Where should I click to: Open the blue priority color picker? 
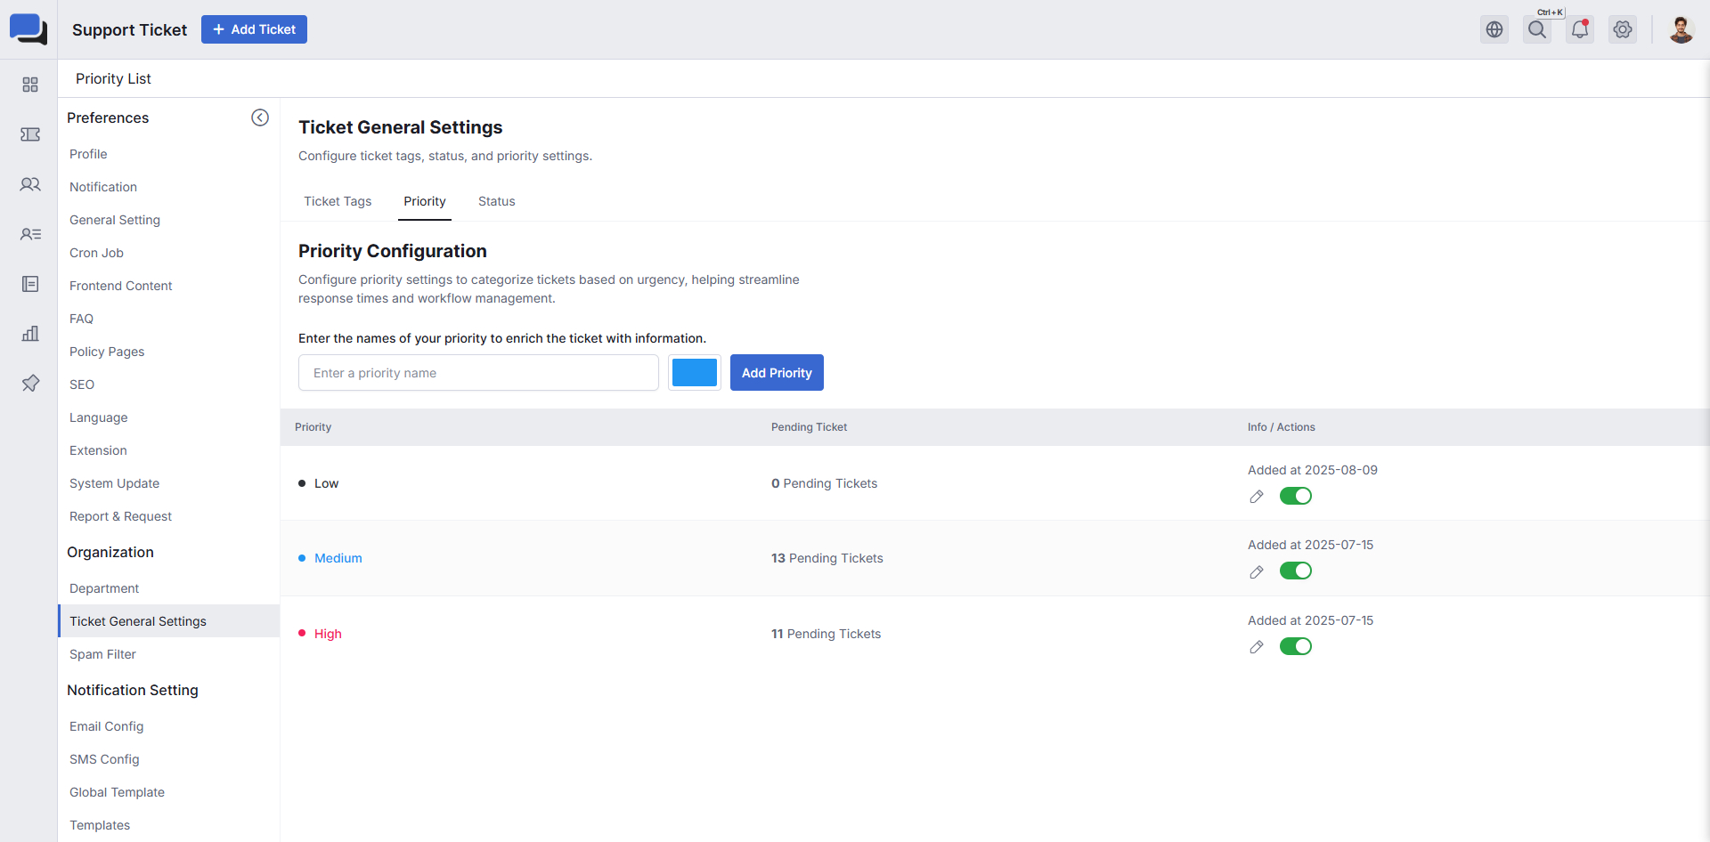tap(695, 373)
